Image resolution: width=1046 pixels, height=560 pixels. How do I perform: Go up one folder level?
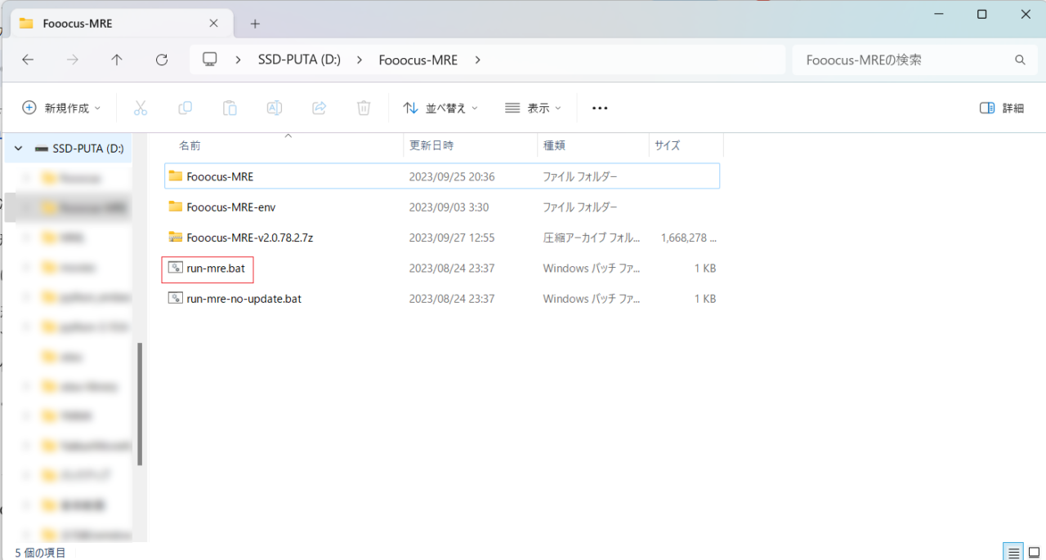117,60
